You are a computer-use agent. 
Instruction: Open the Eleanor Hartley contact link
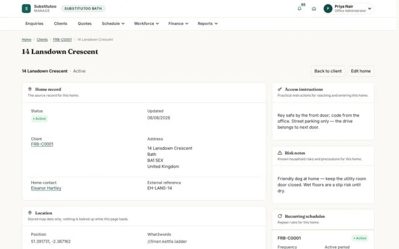pyautogui.click(x=46, y=188)
